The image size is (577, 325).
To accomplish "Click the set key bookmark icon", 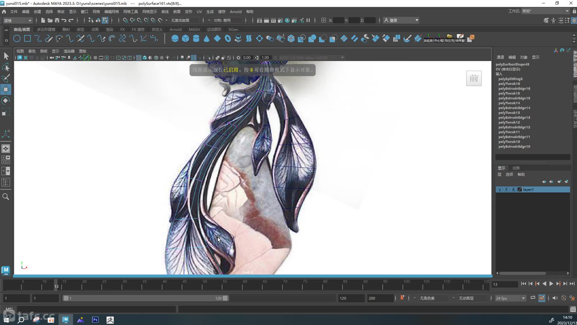I will (x=402, y=298).
